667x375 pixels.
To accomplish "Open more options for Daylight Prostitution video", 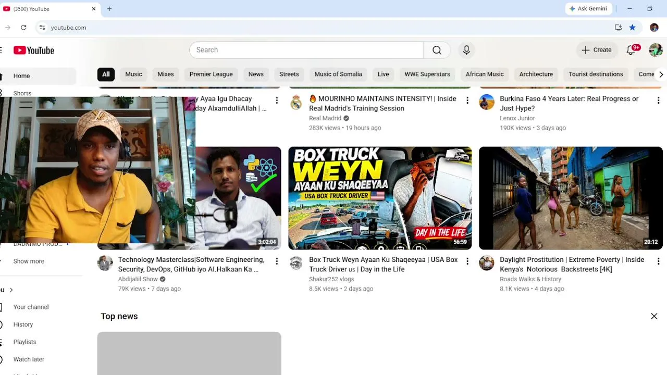I will (x=658, y=261).
